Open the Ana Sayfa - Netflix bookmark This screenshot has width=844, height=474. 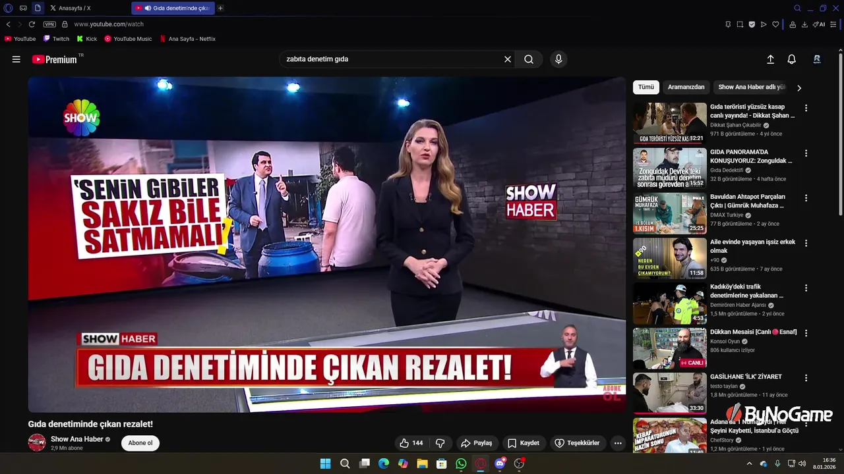(187, 39)
